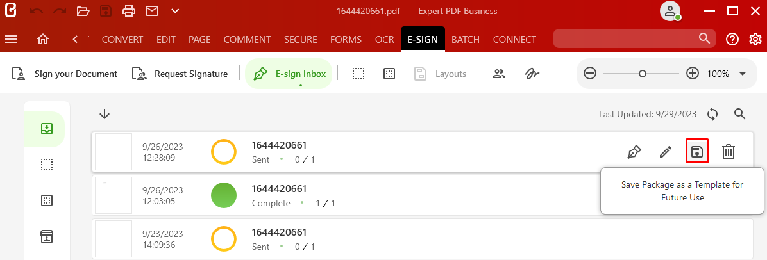Switch to the PAGE tab

pos(199,40)
